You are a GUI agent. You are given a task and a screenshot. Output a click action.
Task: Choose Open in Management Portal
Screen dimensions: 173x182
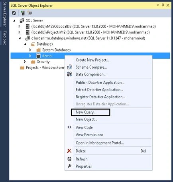100,143
